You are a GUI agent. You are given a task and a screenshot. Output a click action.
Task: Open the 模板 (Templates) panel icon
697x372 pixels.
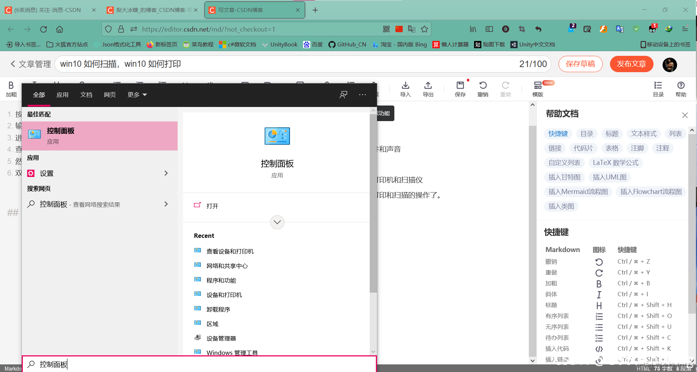(538, 87)
